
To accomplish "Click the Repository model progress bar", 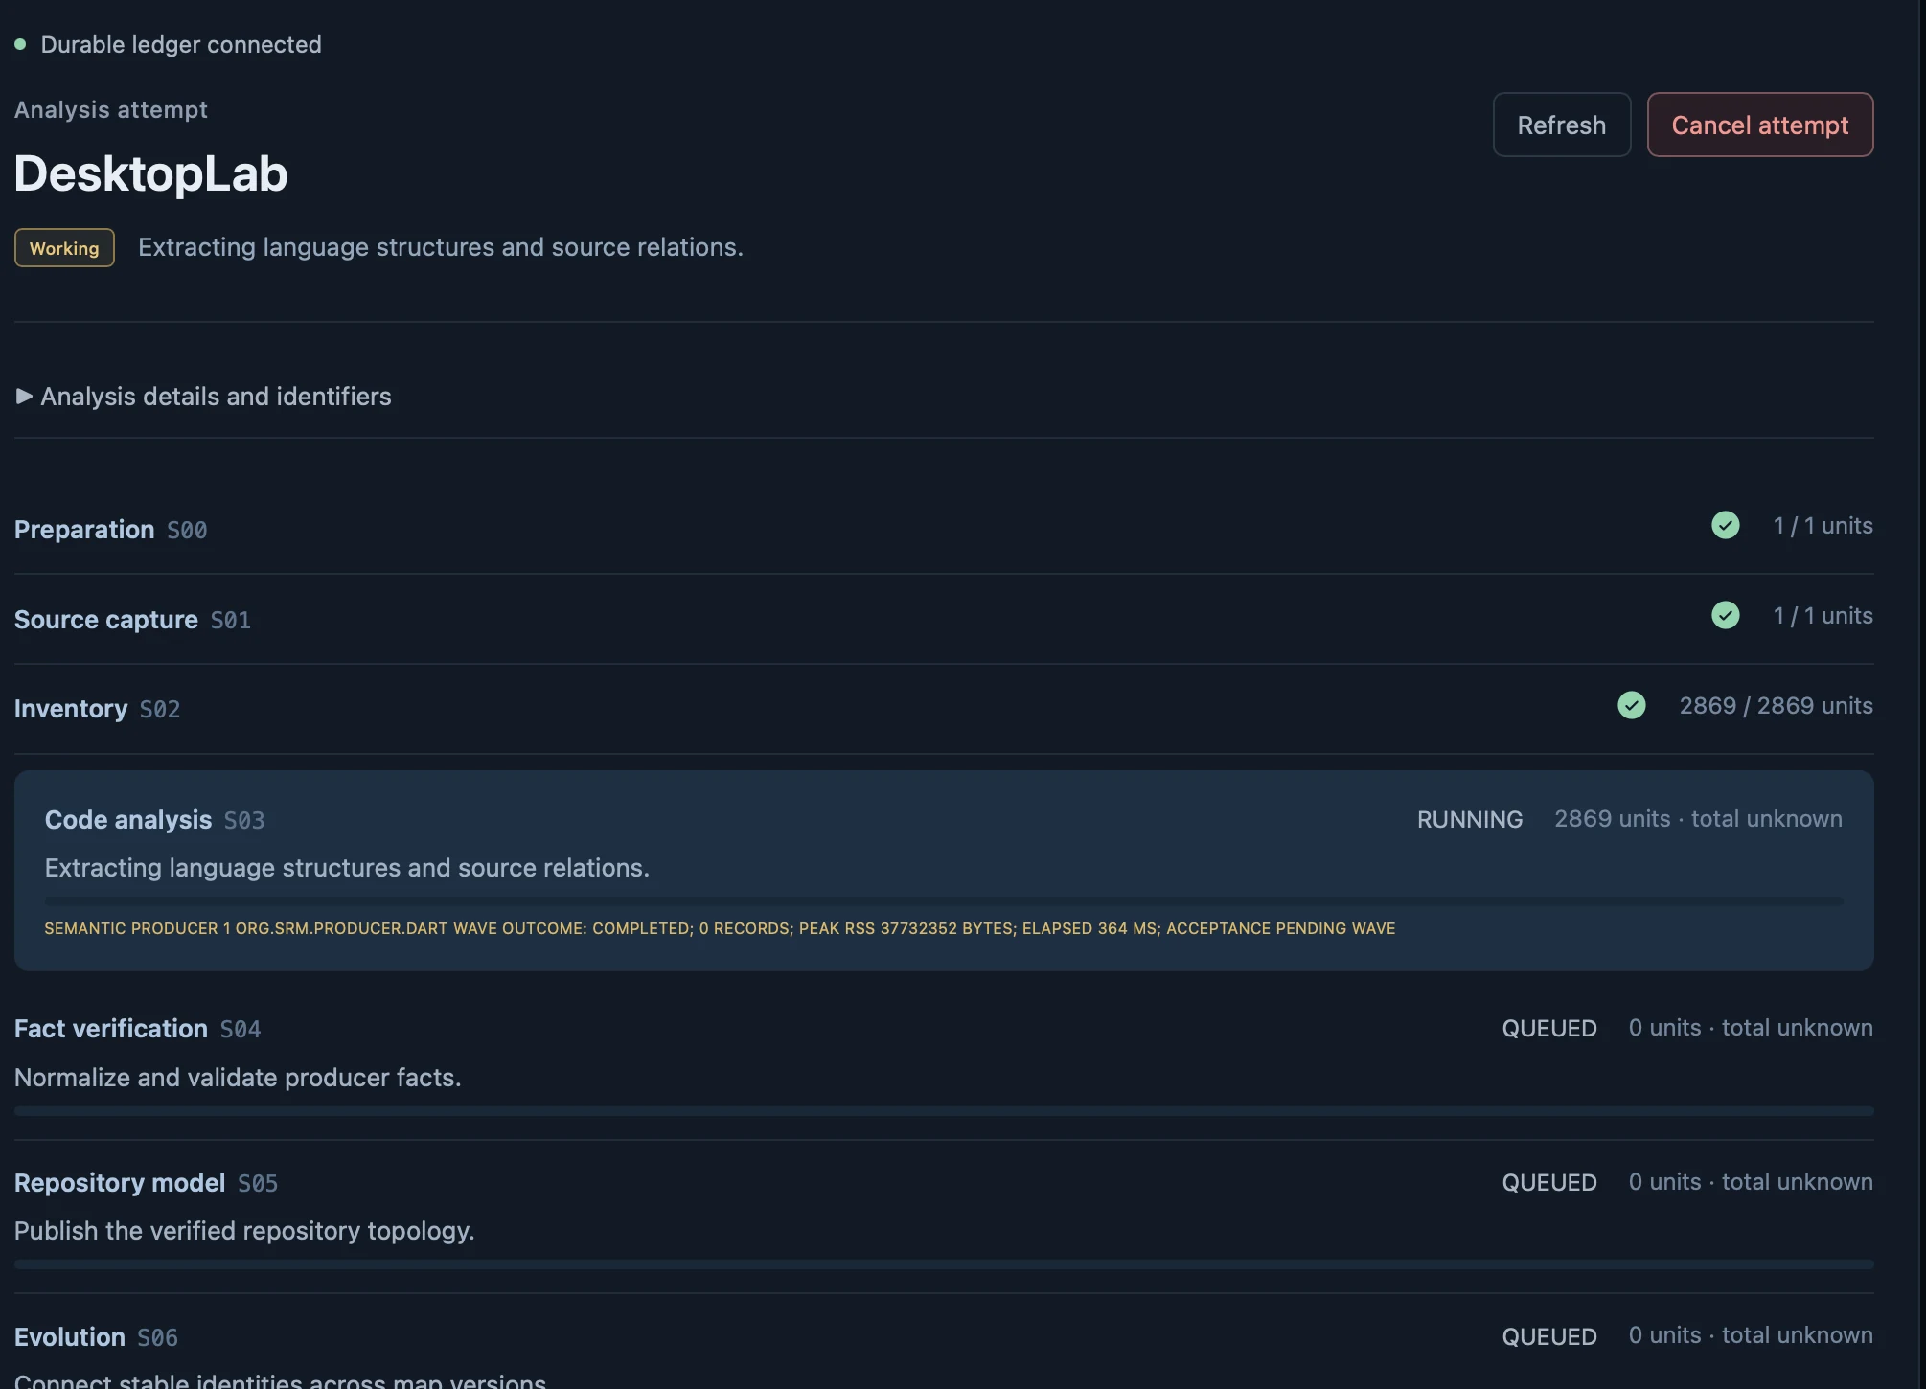I will tap(943, 1264).
